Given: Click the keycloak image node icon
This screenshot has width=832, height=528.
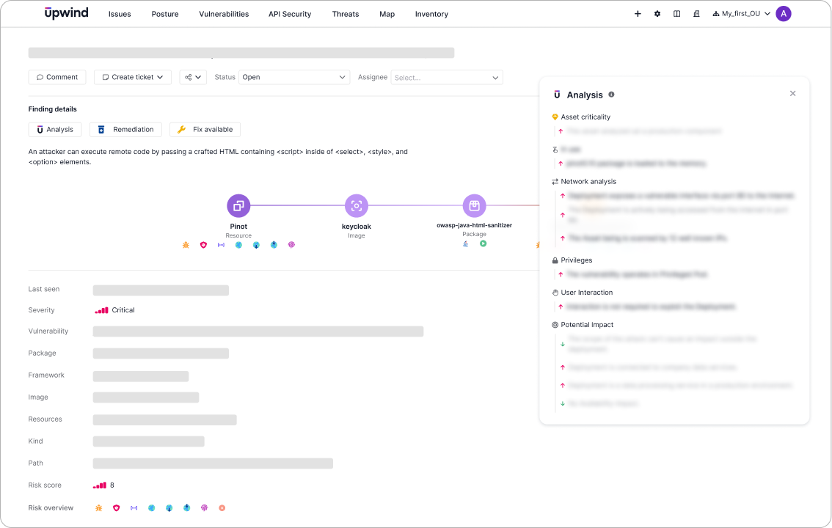Looking at the screenshot, I should pyautogui.click(x=357, y=205).
